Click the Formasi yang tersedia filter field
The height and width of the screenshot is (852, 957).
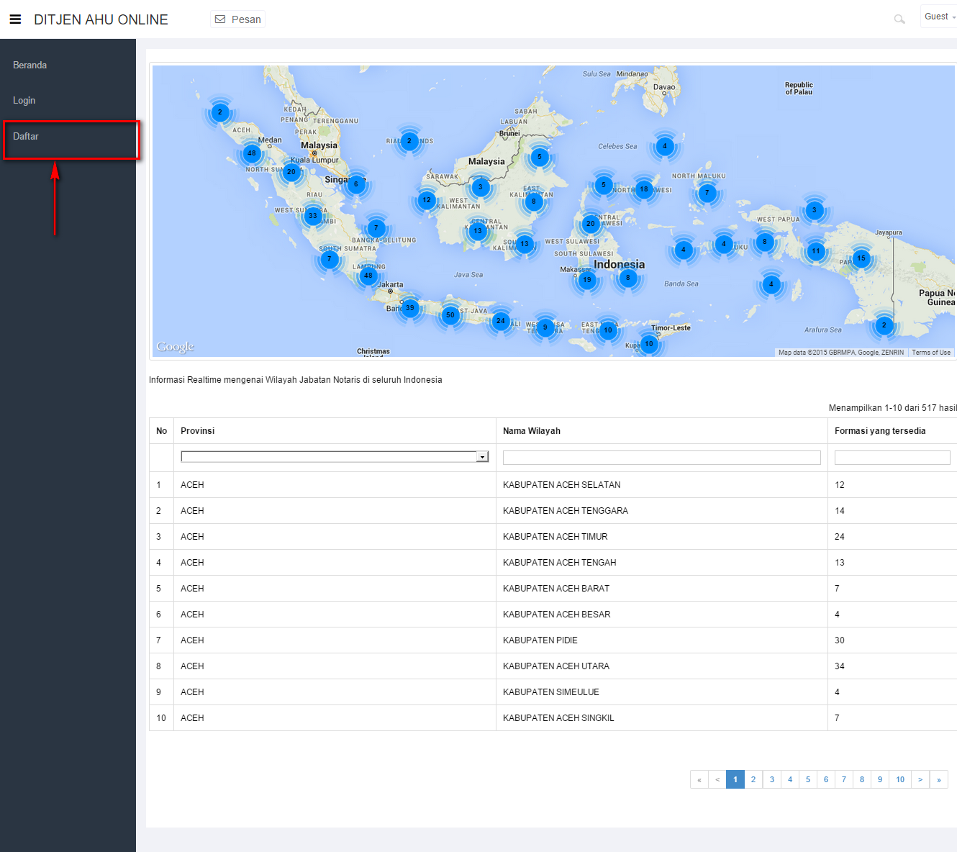tap(892, 458)
